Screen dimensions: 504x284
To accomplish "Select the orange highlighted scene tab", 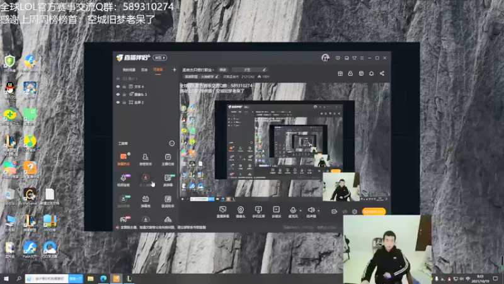I will pyautogui.click(x=158, y=69).
